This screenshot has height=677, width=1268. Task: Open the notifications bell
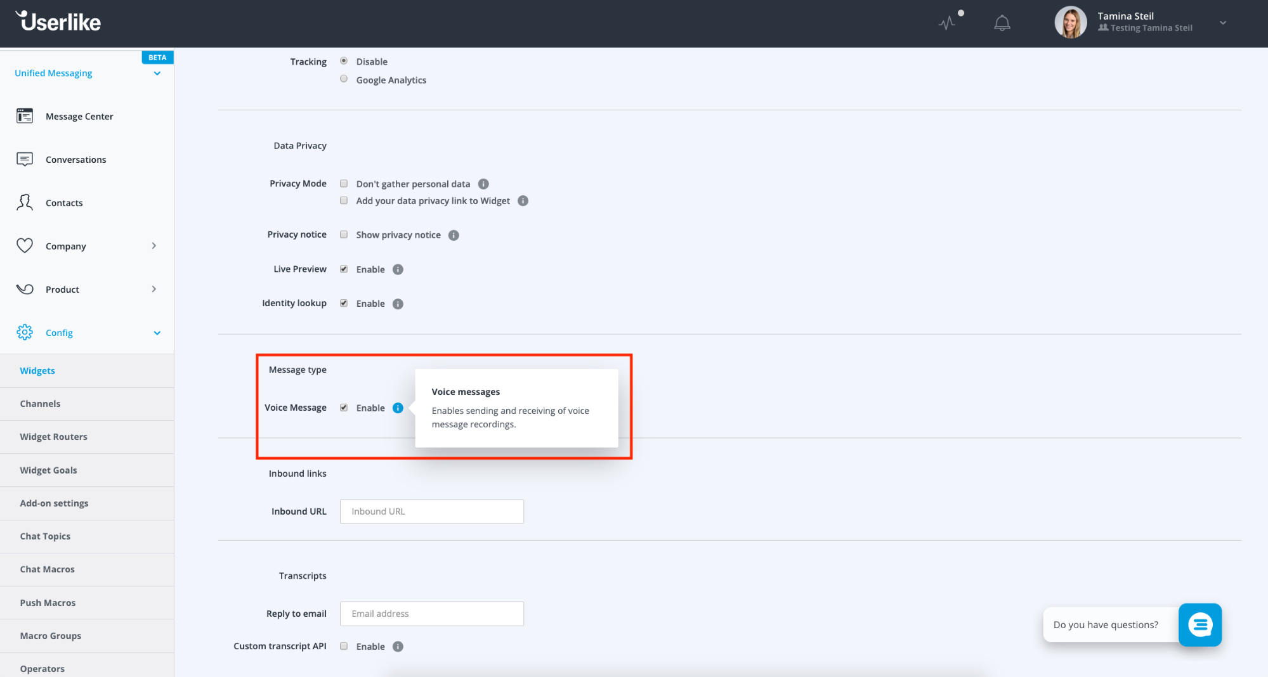pos(1002,23)
